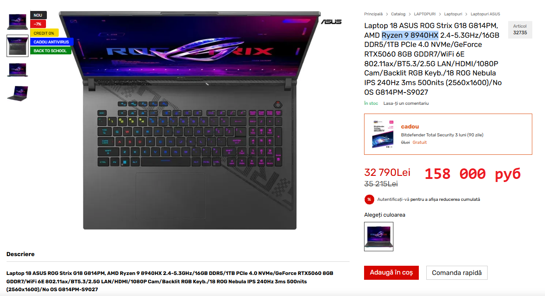545x296 pixels.
Task: Click the red percent discount icon
Action: tap(369, 199)
